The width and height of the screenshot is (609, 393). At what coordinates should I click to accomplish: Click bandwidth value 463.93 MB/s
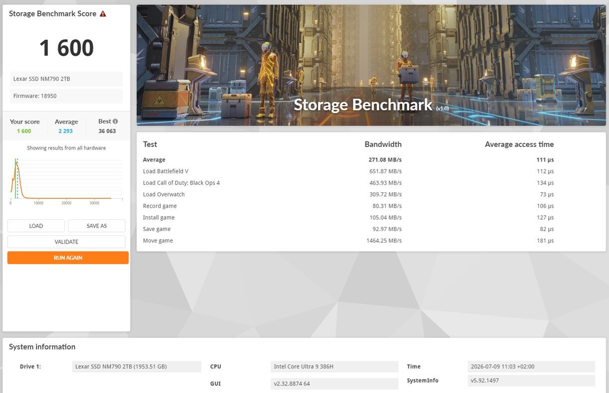point(386,183)
